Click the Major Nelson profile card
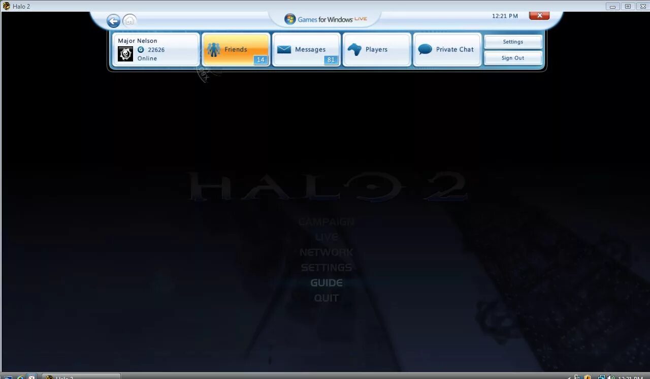The image size is (650, 379). [x=155, y=49]
